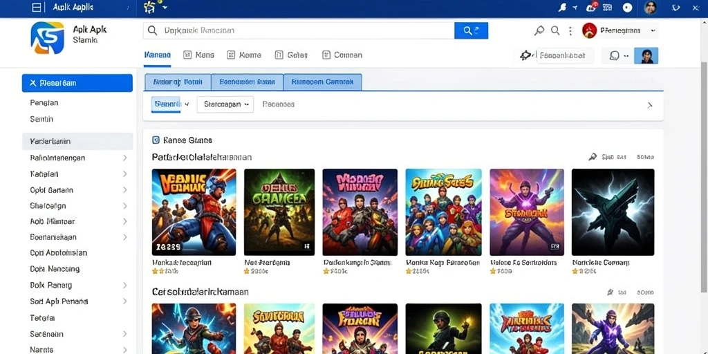Click the user profile photo thumbnail
This screenshot has height=354, width=708.
646,55
